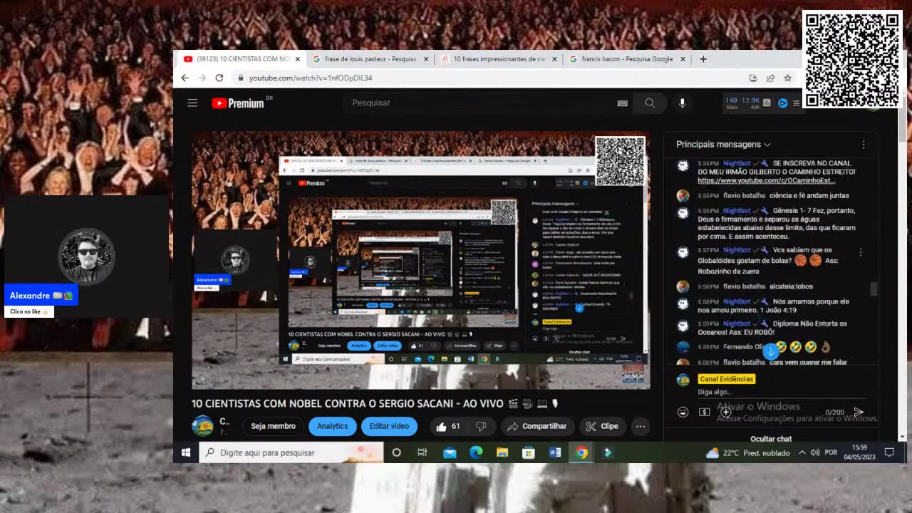This screenshot has height=513, width=912.
Task: Expand the Principais mensagens chat filter
Action: (x=723, y=145)
